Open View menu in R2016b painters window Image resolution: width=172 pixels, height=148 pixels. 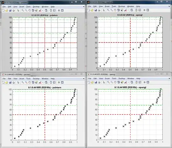[x=15, y=79]
